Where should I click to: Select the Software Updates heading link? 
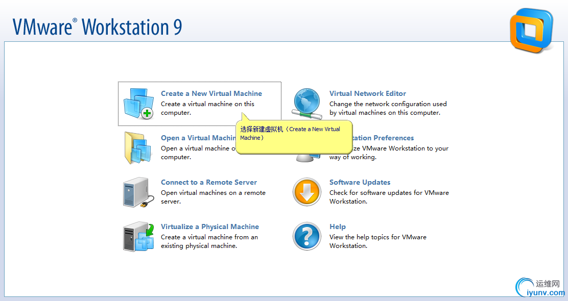point(360,182)
